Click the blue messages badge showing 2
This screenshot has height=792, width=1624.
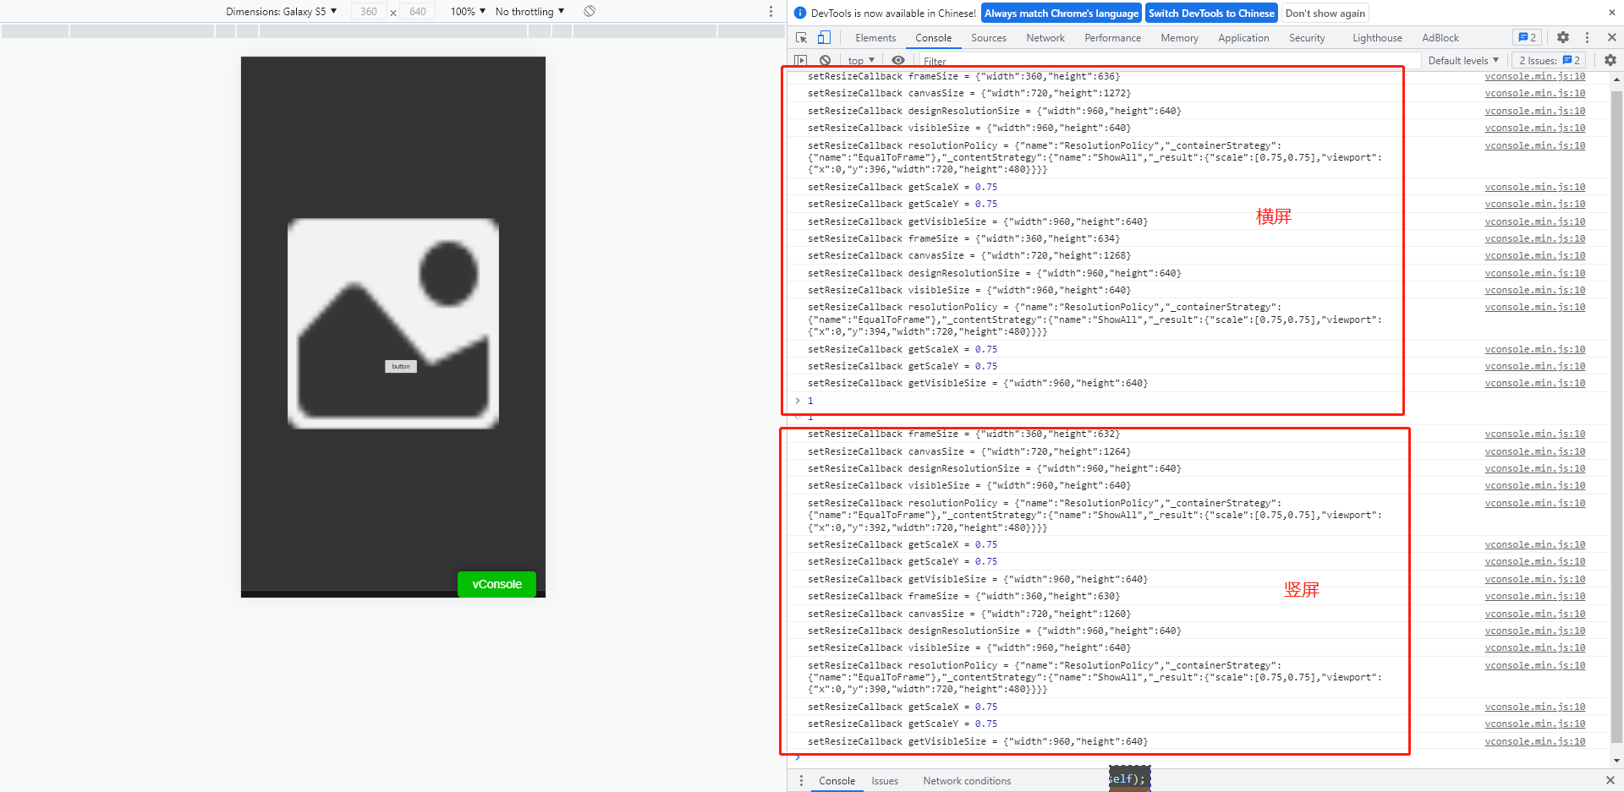point(1527,37)
